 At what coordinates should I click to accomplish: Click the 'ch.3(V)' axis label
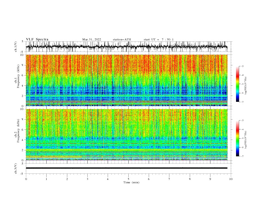pos(15,168)
